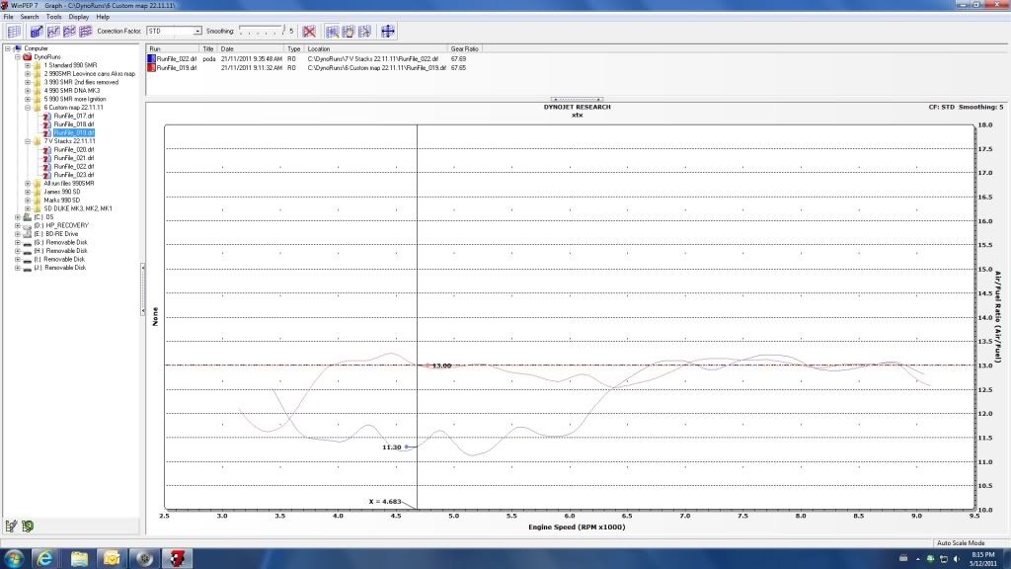Screen dimensions: 1011x569
Task: Click the Date column header
Action: click(x=228, y=48)
